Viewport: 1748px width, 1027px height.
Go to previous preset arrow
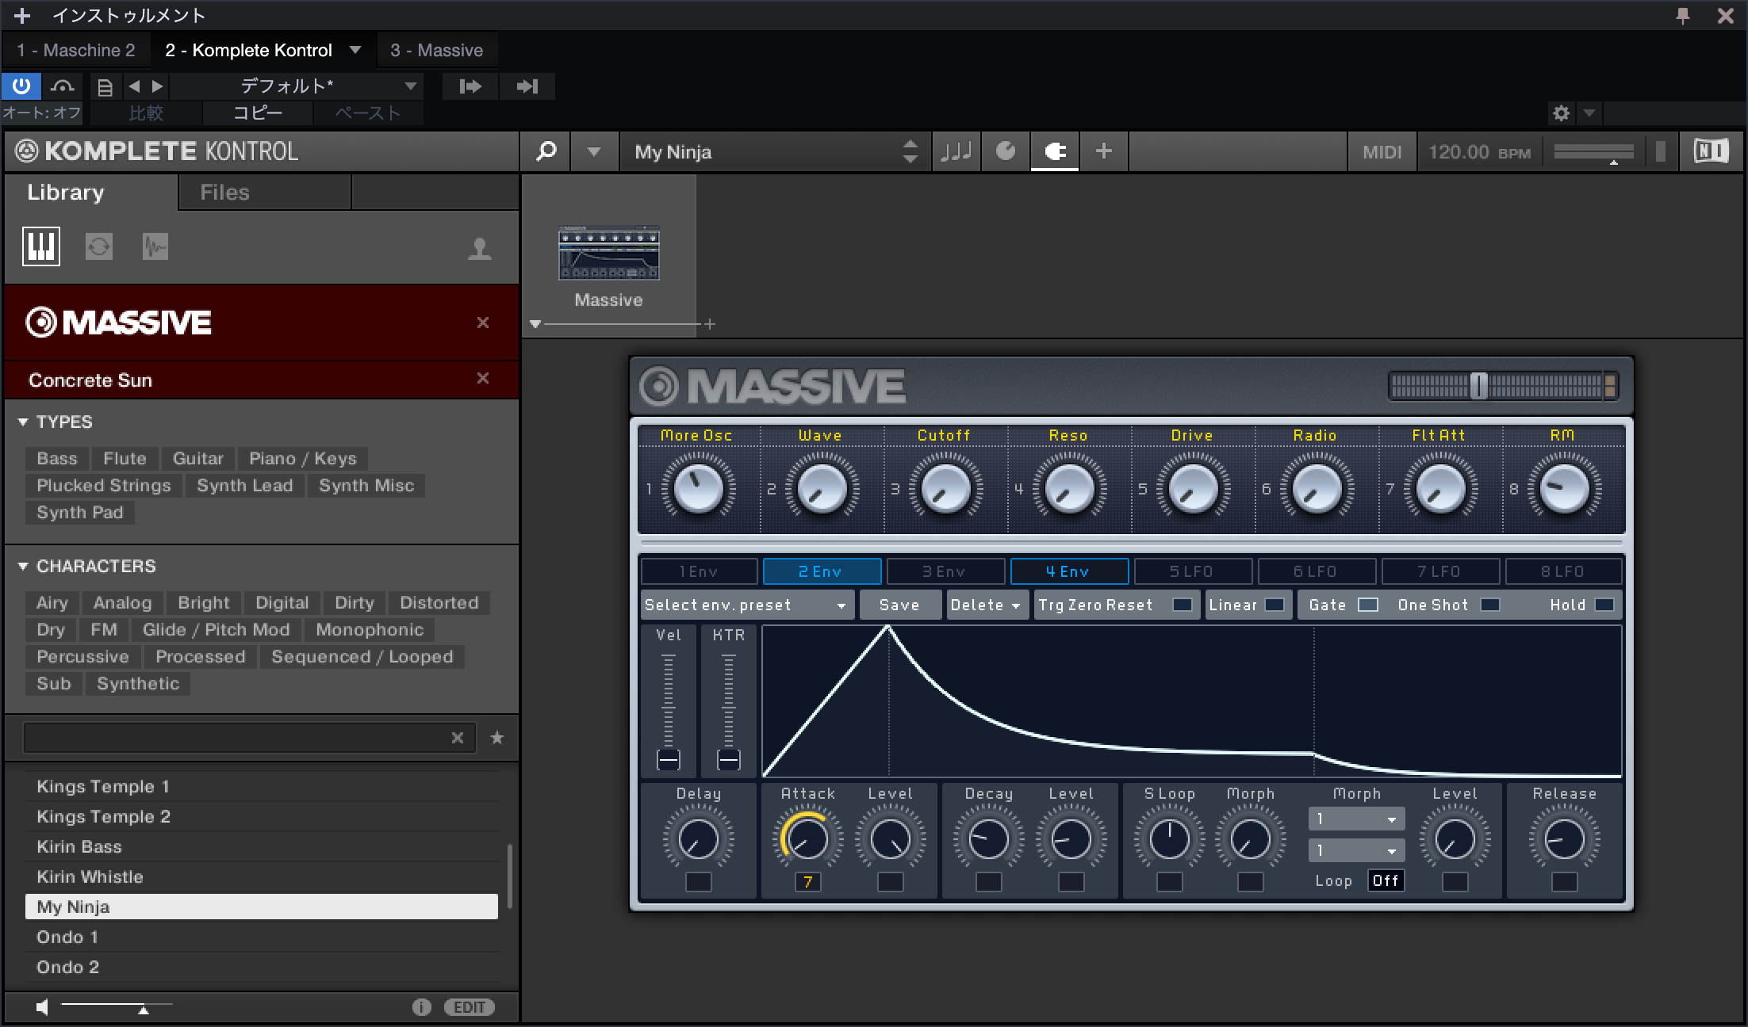coord(134,86)
